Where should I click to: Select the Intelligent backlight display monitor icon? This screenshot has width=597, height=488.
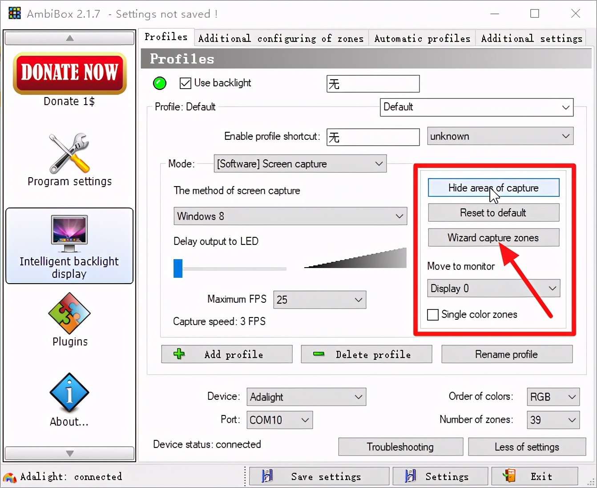pyautogui.click(x=69, y=234)
